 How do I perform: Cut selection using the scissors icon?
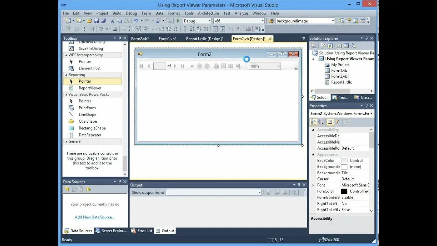click(x=112, y=21)
